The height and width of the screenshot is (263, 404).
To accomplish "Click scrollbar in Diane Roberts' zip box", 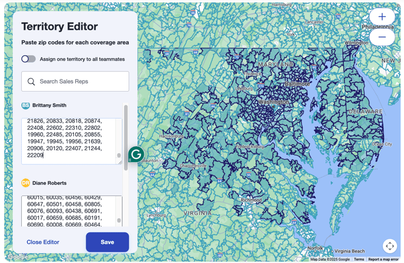I will coord(119,220).
